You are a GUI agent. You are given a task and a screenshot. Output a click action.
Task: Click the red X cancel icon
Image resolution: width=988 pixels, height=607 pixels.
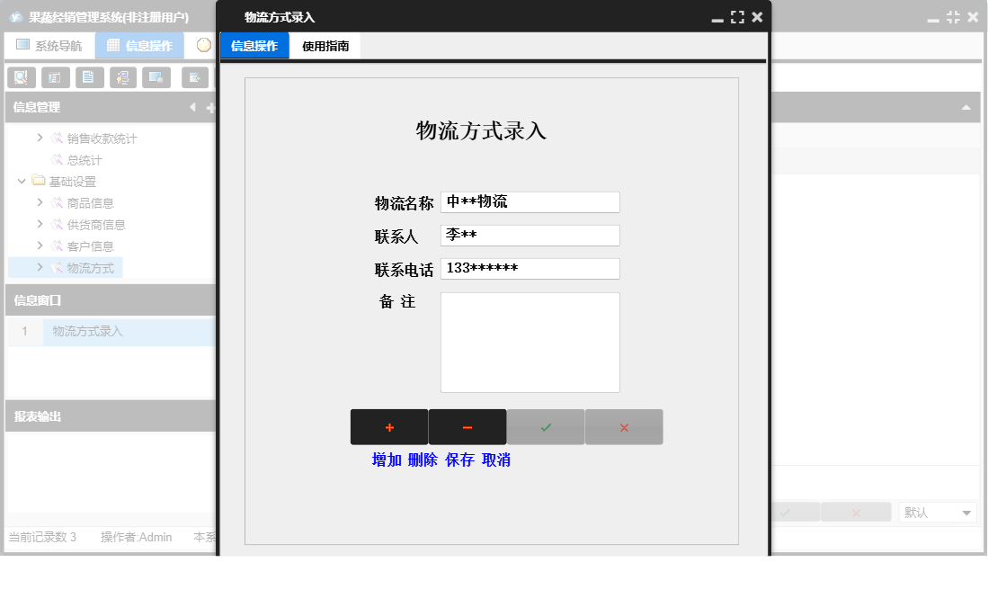coord(624,426)
